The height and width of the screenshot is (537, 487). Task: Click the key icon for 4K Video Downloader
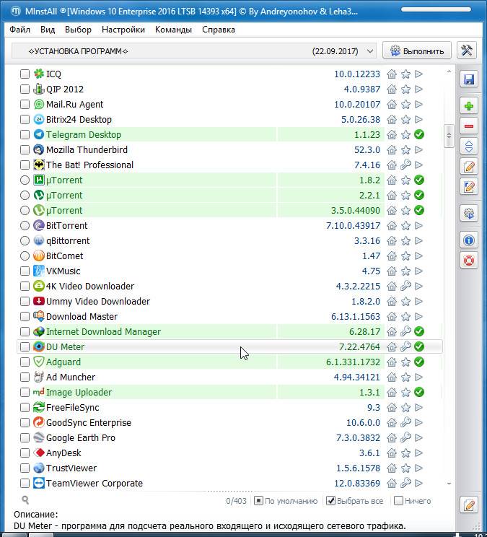tap(405, 286)
